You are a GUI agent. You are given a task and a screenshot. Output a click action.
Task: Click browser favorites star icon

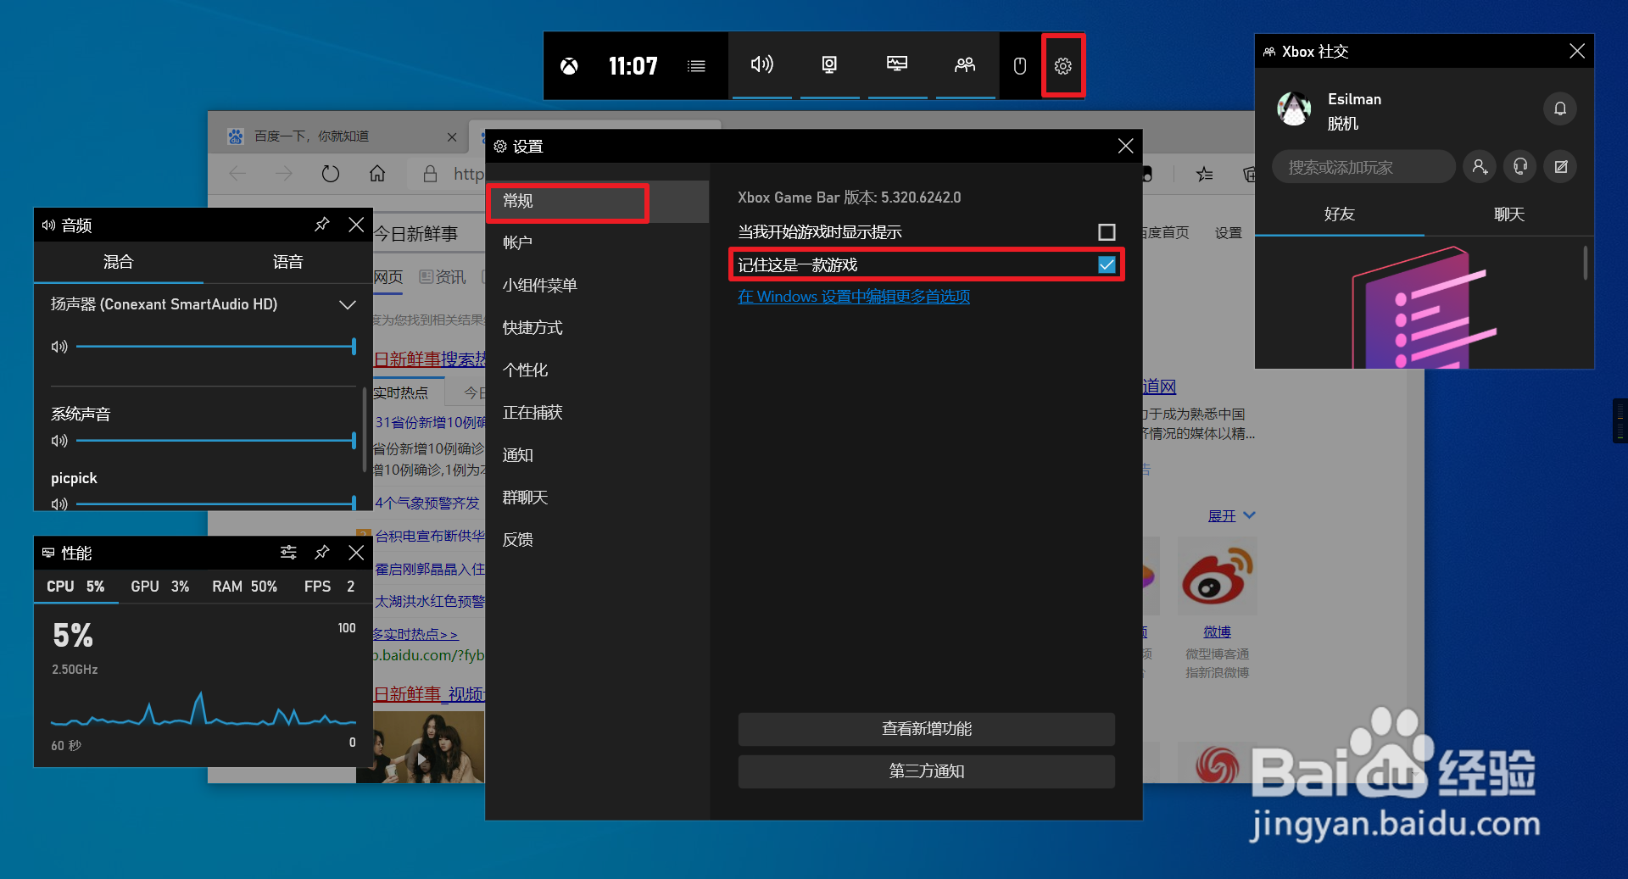click(1204, 174)
